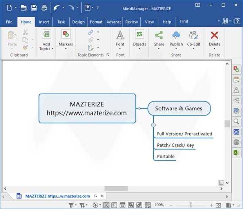Click the New document icon
Viewport: 243px width, 209px height.
pos(9,7)
